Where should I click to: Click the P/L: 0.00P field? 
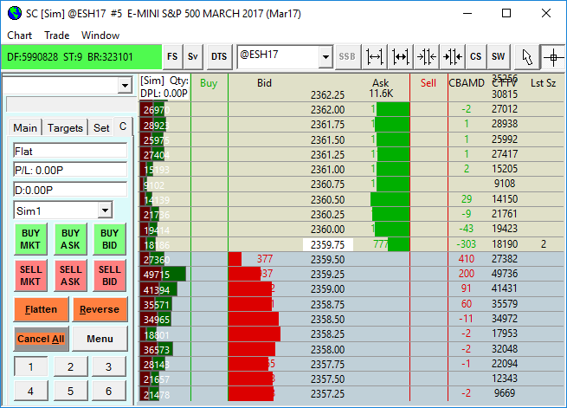coord(70,170)
